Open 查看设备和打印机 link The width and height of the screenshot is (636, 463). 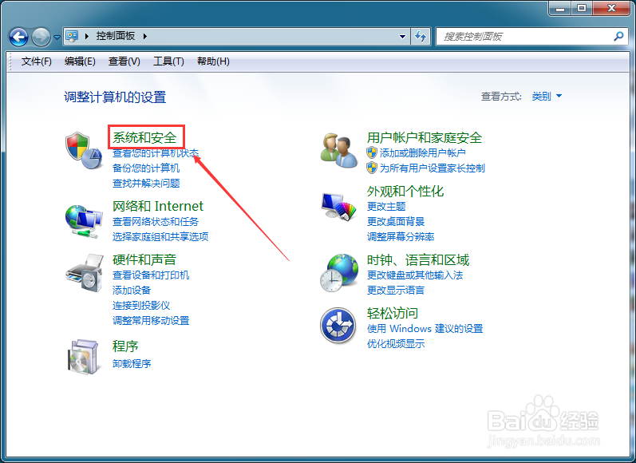[x=151, y=275]
